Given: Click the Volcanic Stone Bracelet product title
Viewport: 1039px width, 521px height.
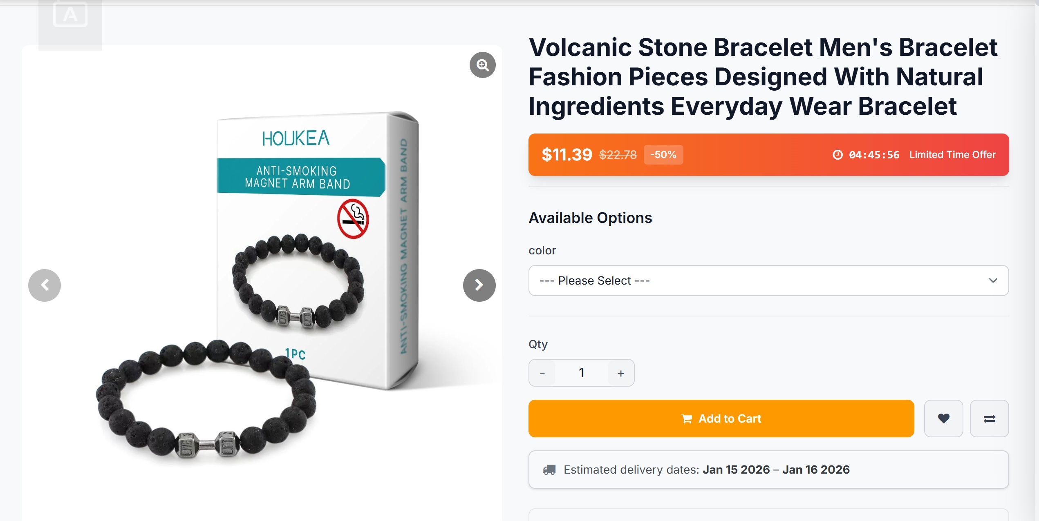Looking at the screenshot, I should (763, 77).
